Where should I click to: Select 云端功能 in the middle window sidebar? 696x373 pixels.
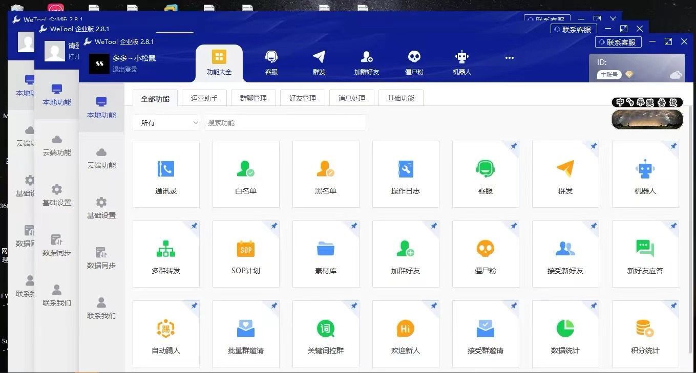pos(57,145)
